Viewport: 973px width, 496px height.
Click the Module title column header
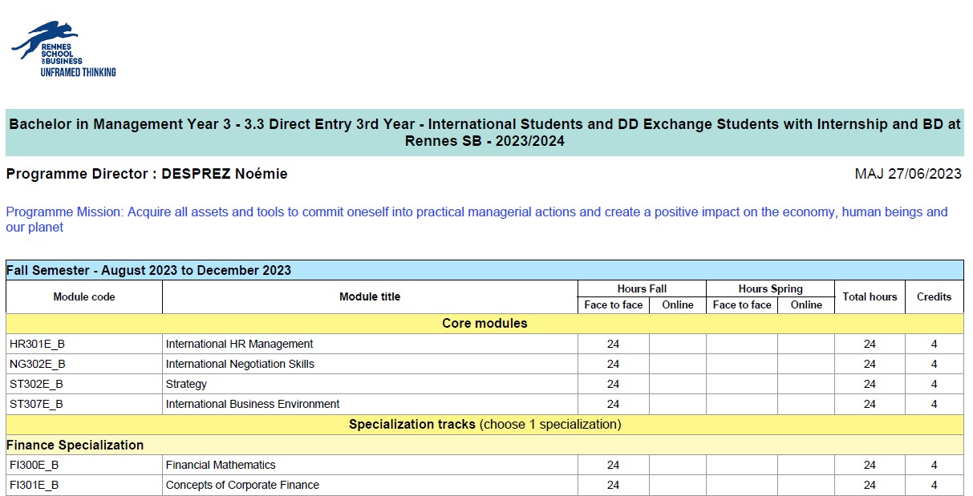coord(370,296)
